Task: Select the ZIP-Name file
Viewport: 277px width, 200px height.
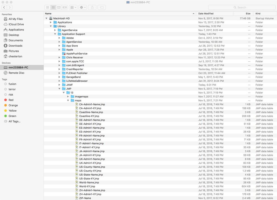Action: (x=85, y=198)
